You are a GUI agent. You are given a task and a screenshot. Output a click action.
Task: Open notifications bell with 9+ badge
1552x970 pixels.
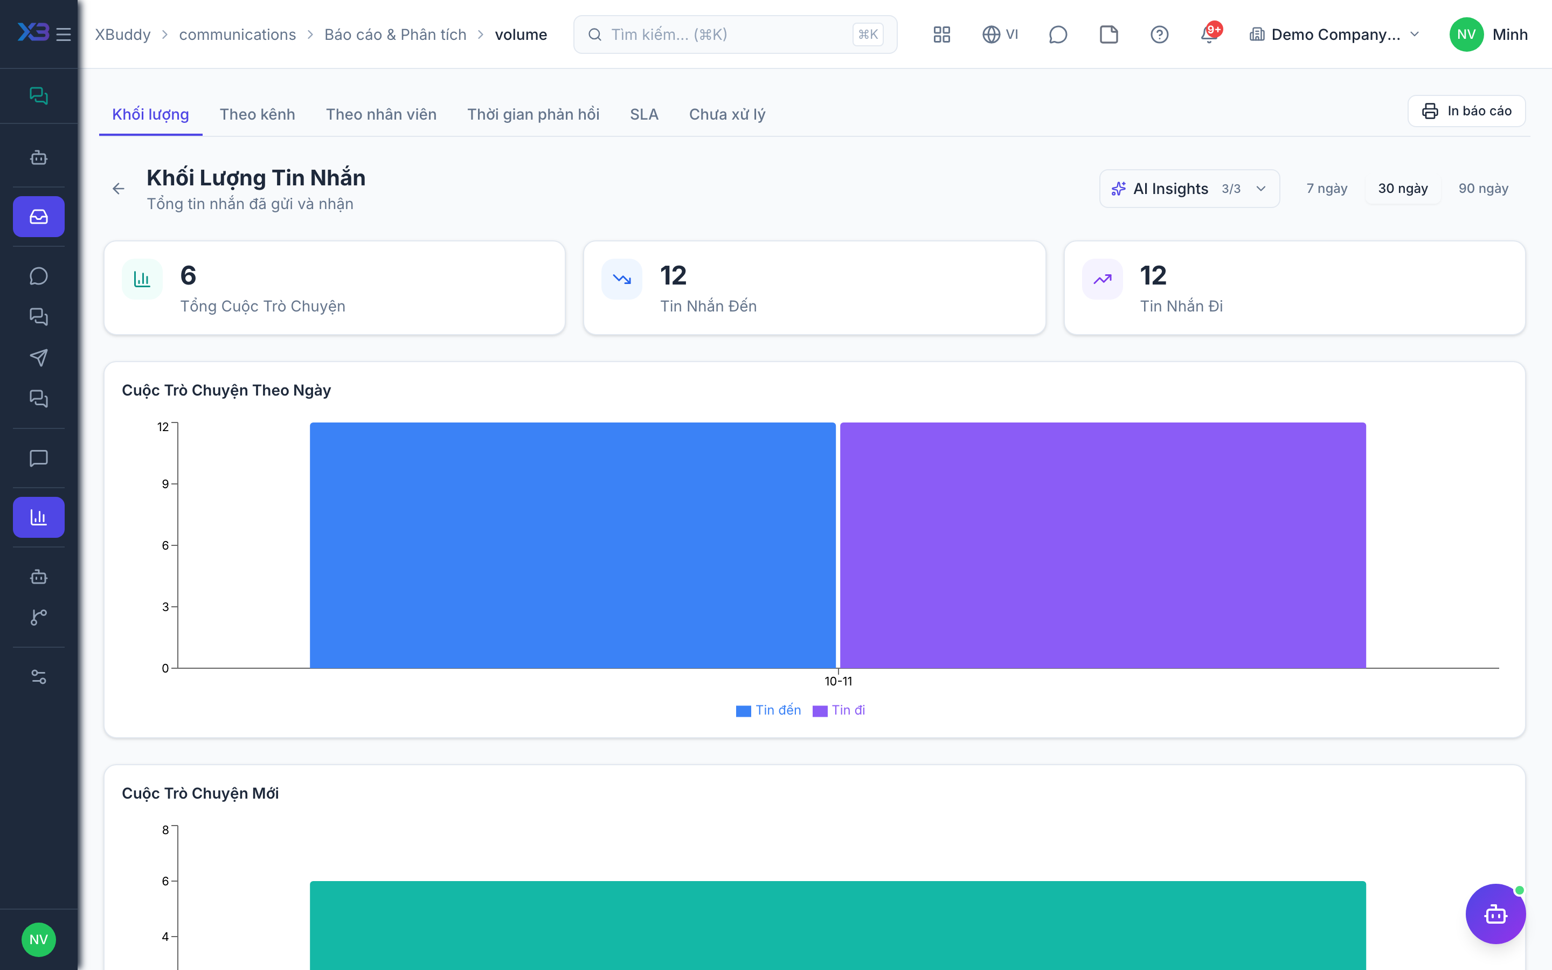coord(1210,33)
